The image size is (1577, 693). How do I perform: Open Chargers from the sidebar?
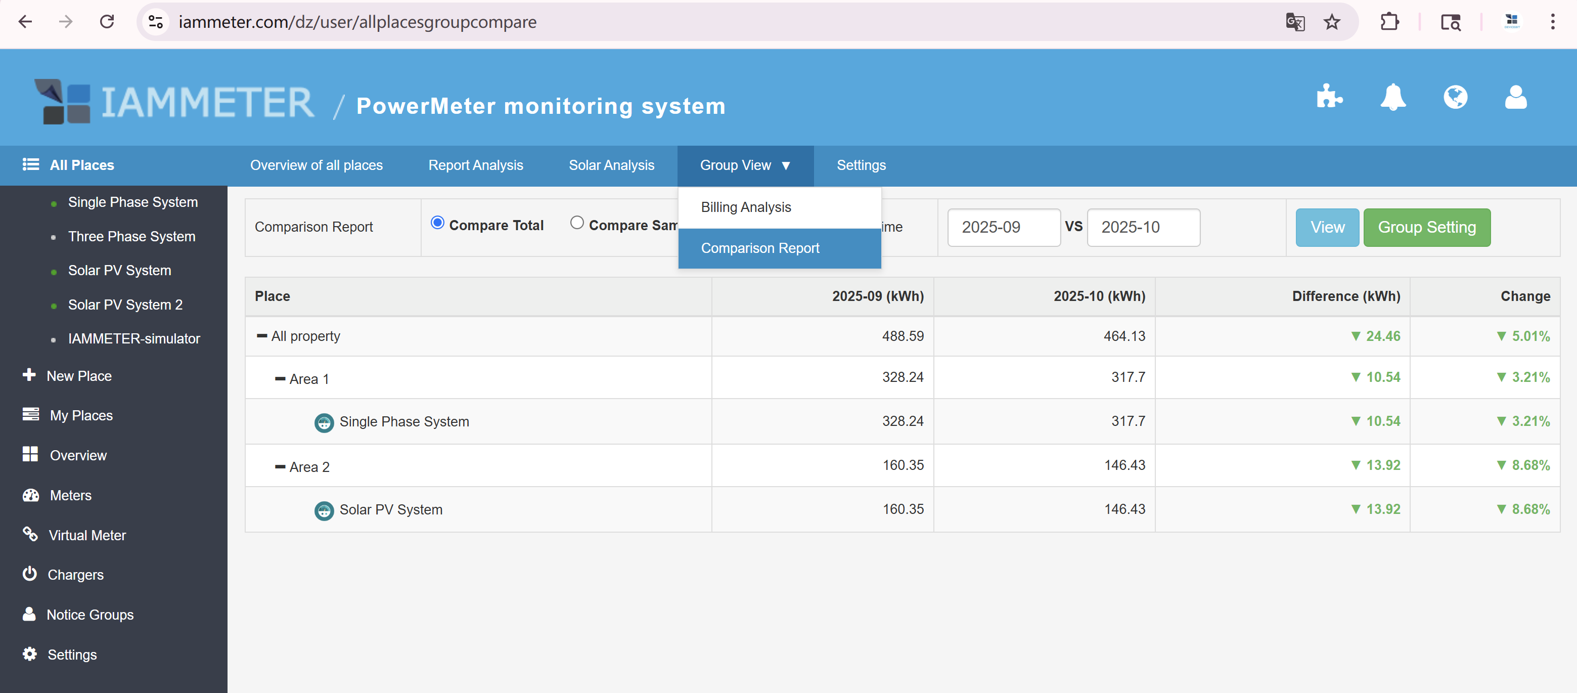pos(75,574)
